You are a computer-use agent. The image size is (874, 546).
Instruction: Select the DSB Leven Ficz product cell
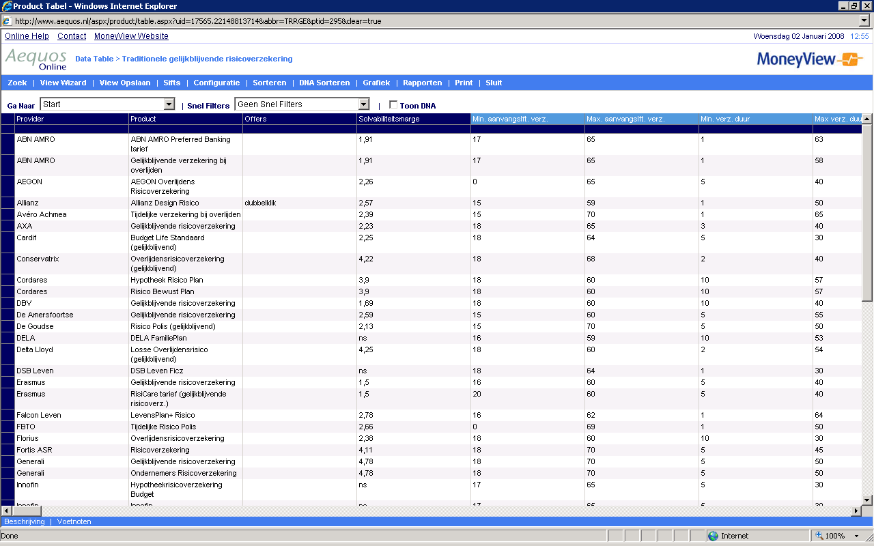click(x=185, y=371)
